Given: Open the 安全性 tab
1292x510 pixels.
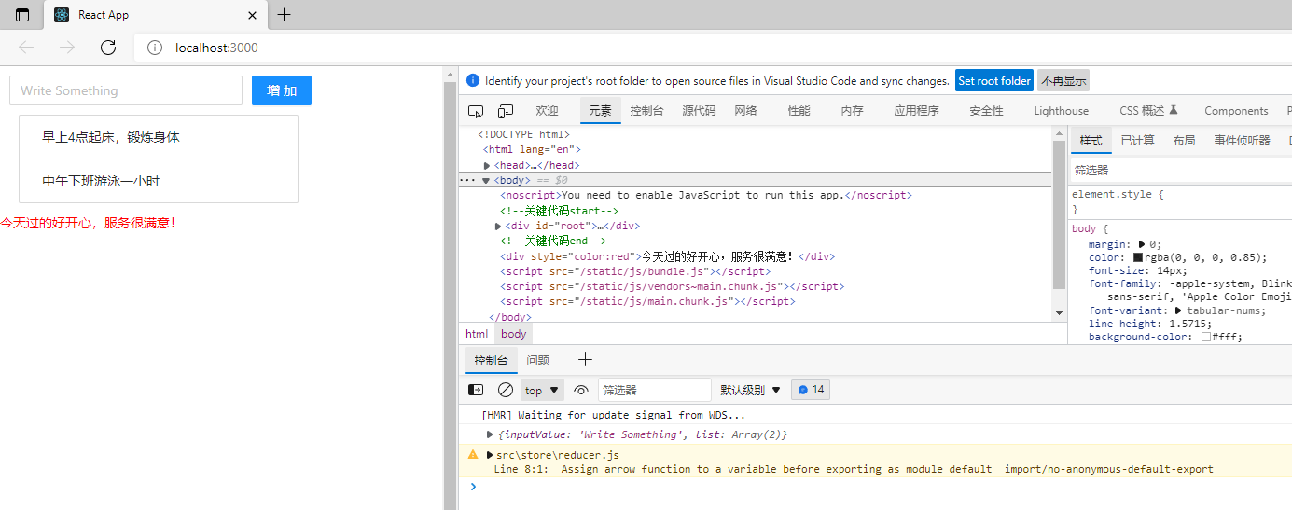Looking at the screenshot, I should (986, 111).
